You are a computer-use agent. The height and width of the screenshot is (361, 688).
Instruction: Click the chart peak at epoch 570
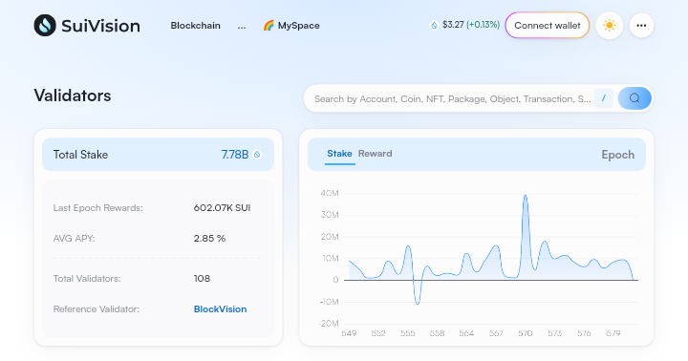[526, 196]
